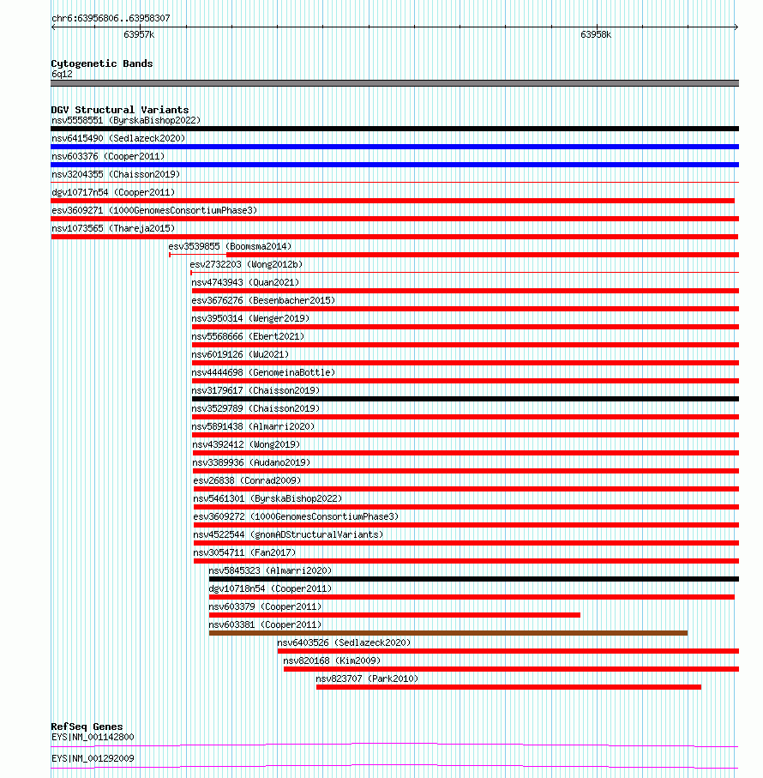The height and width of the screenshot is (778, 763).
Task: Click nsv4743943 (Quan2021) label
Action: click(245, 283)
